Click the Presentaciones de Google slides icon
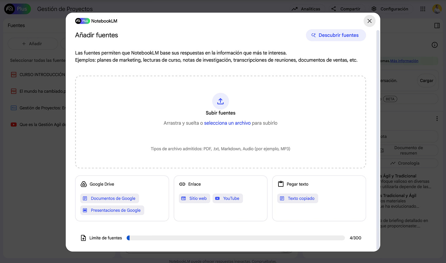The image size is (446, 263). 85,210
